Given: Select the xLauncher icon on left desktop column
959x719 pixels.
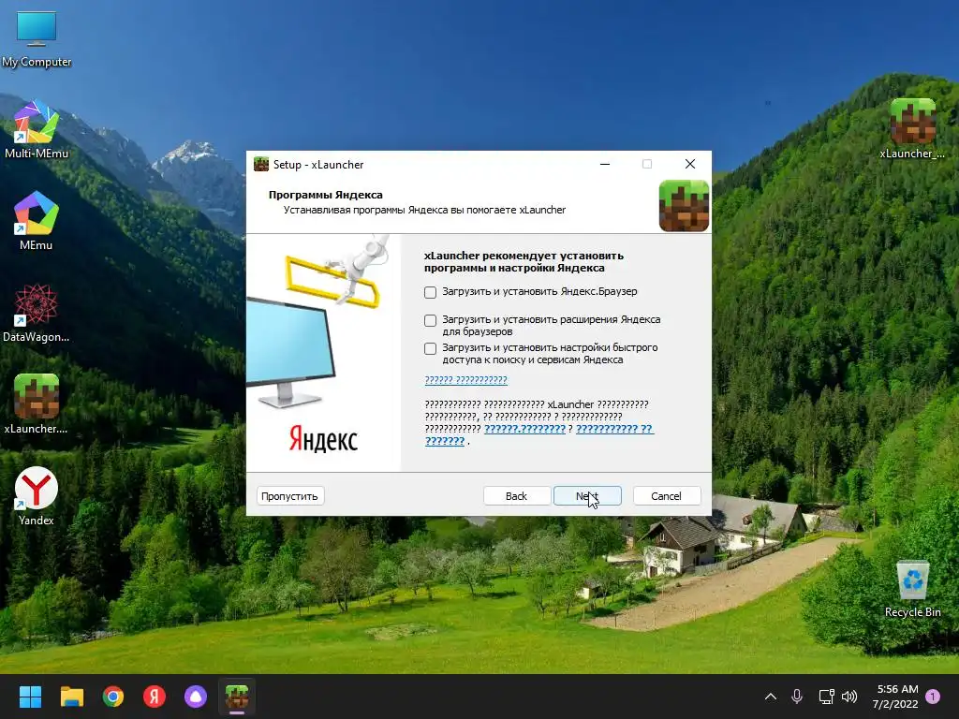Looking at the screenshot, I should [x=37, y=404].
